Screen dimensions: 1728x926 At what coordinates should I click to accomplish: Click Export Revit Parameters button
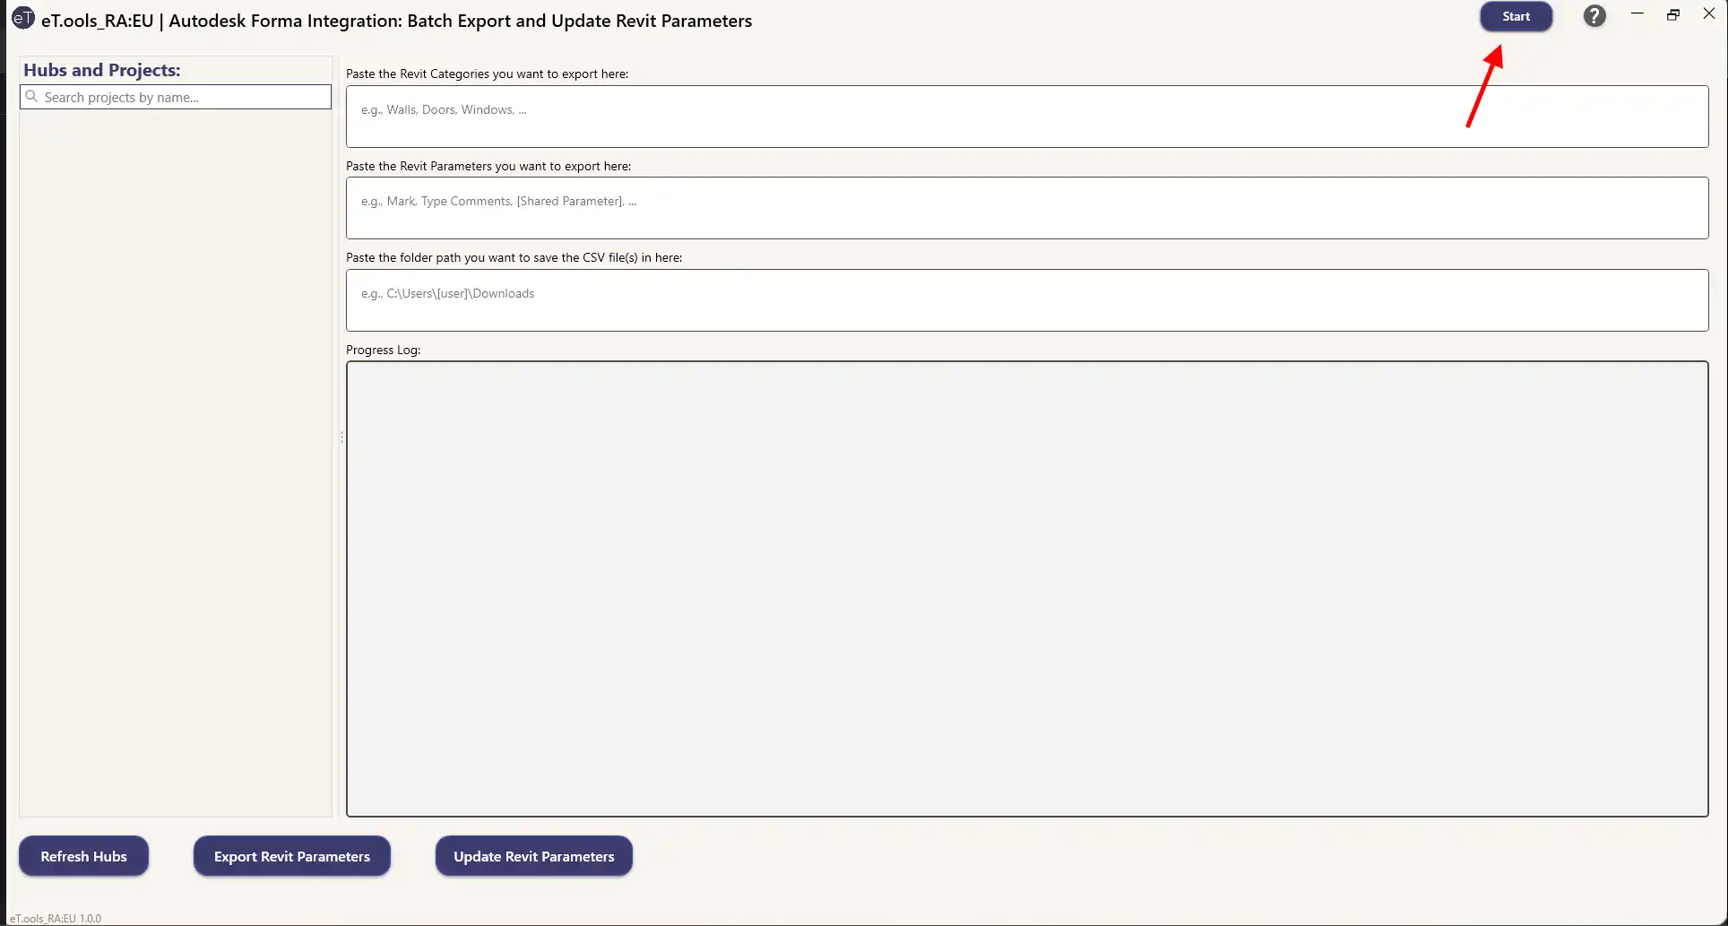point(292,856)
